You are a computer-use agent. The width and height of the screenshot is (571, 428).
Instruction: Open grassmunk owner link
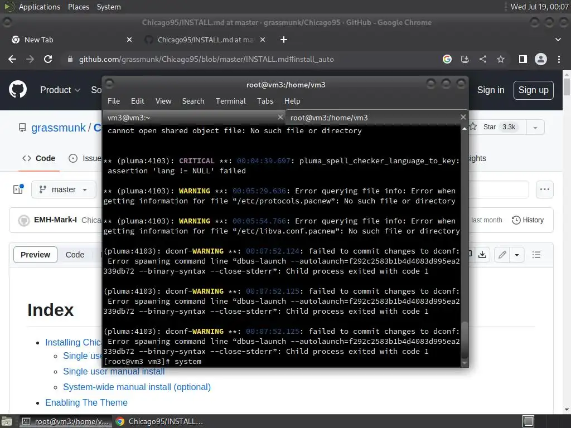58,128
